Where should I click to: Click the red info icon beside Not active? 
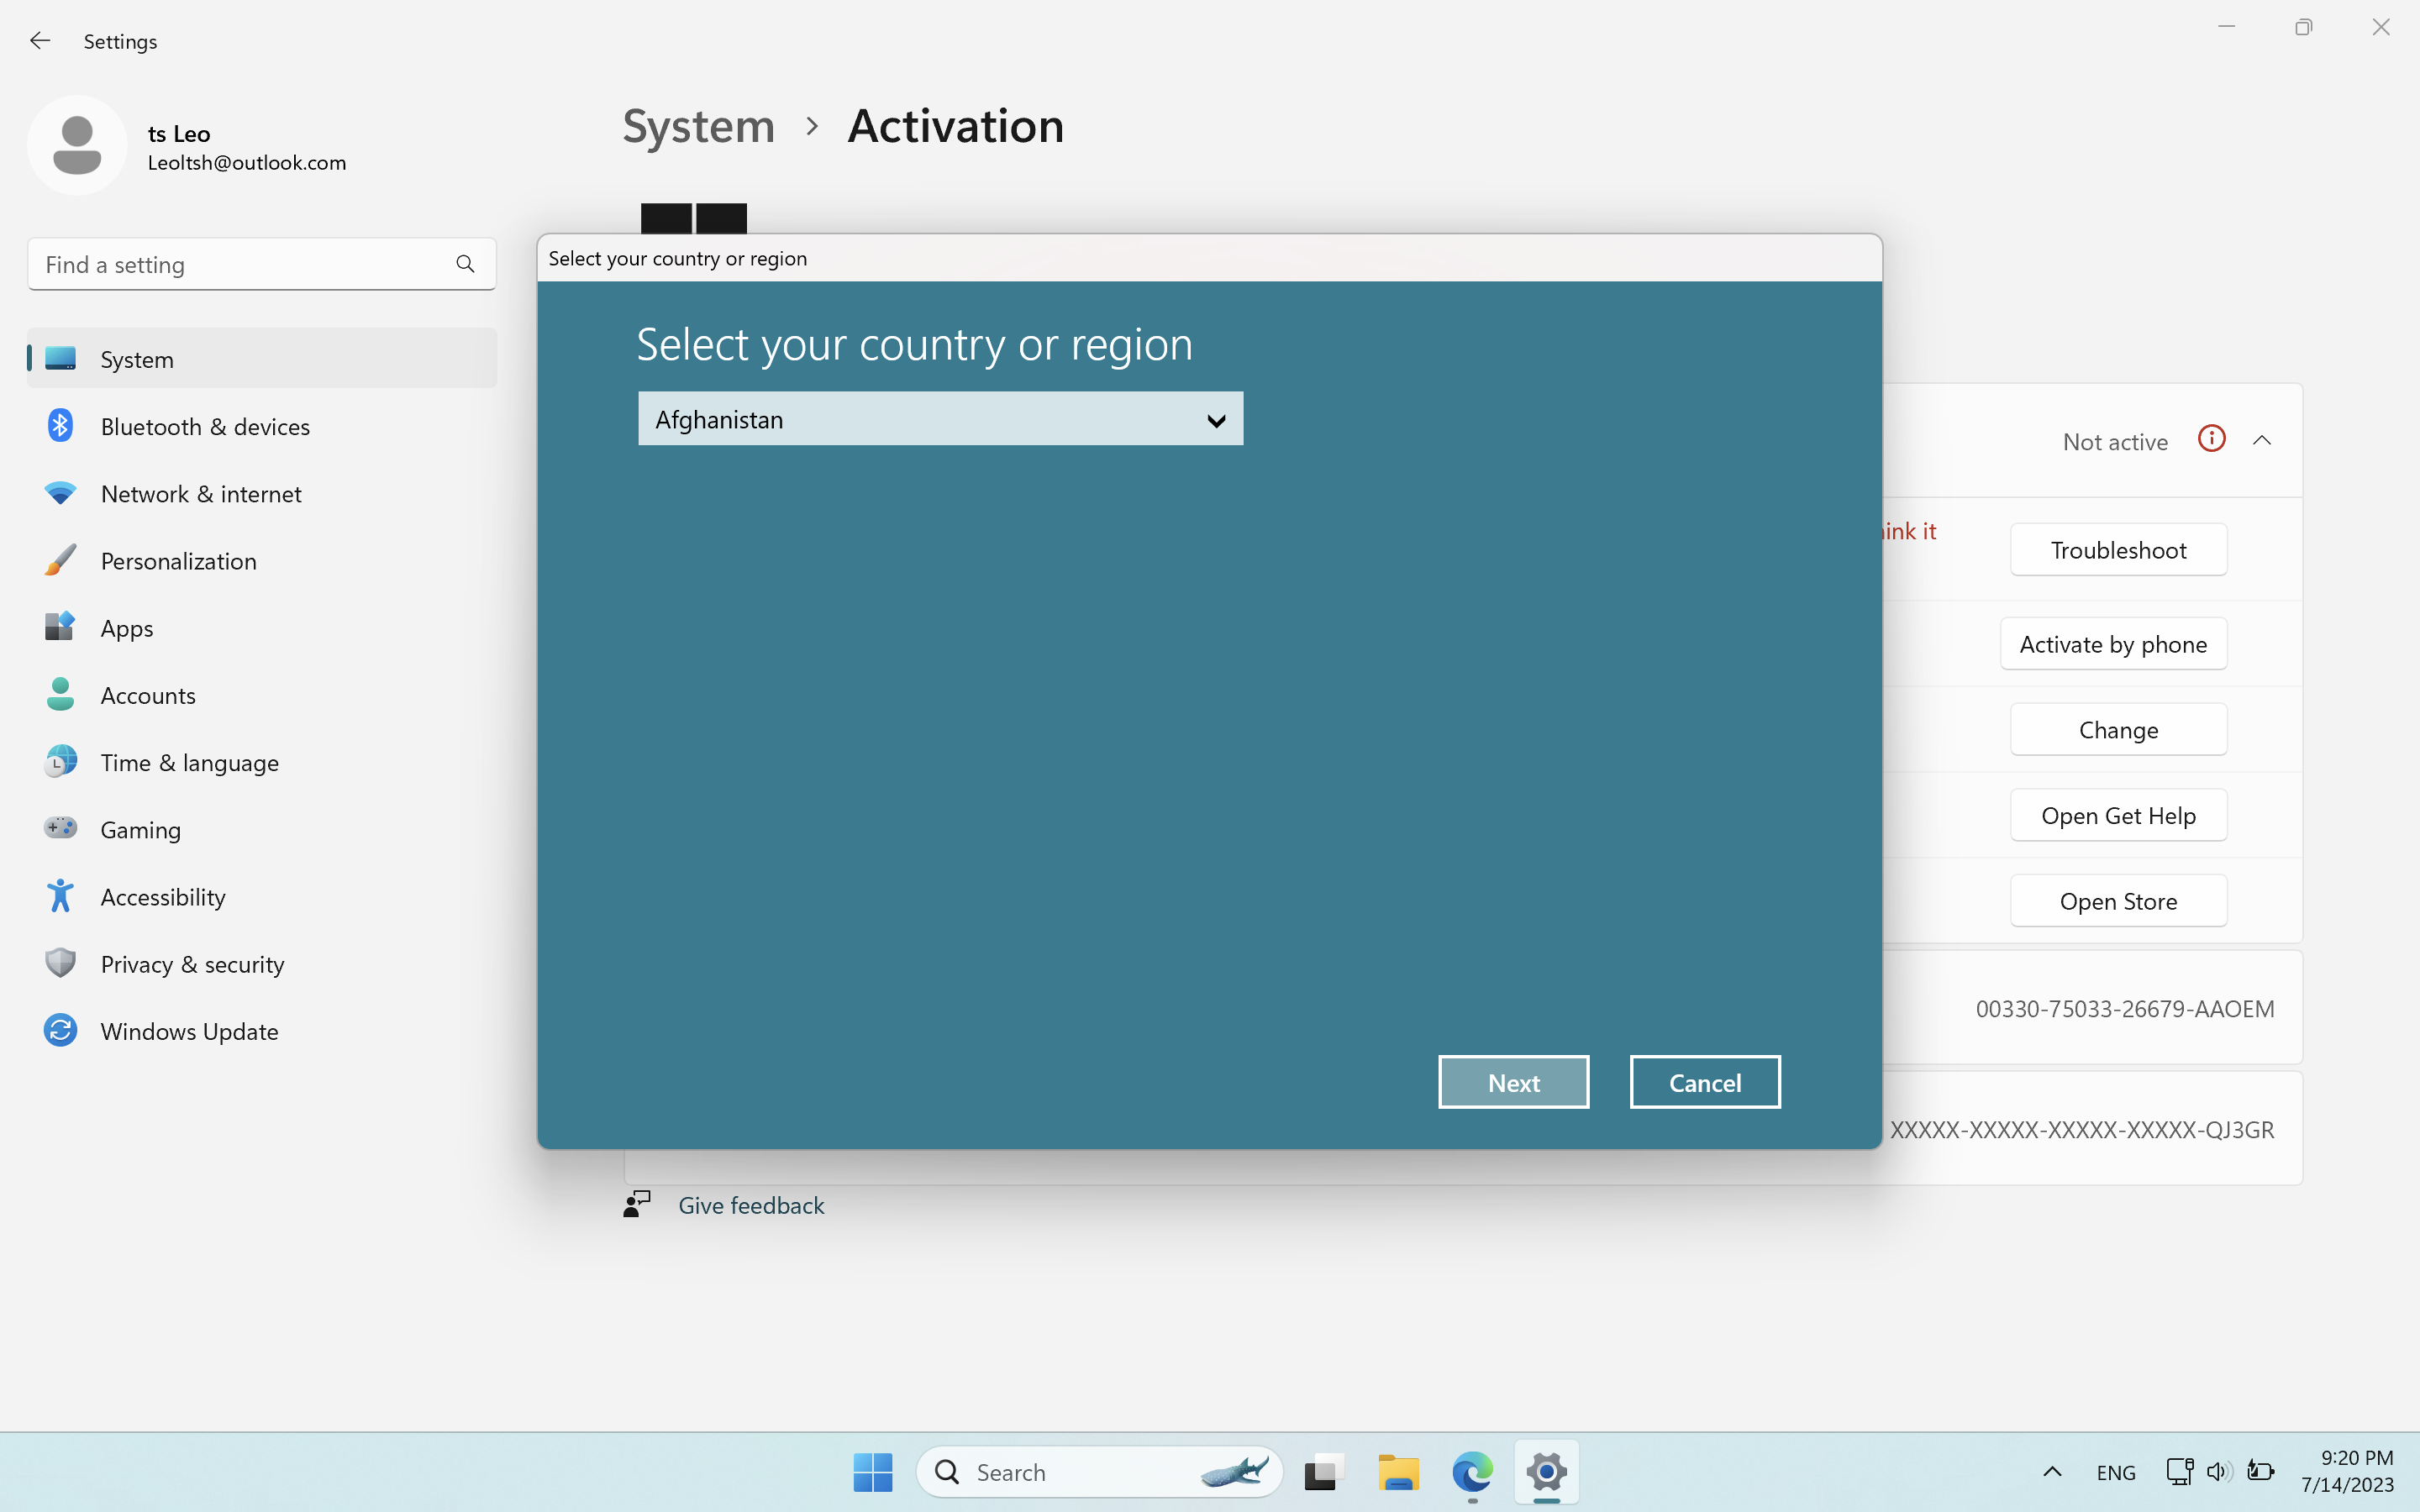coord(2211,439)
